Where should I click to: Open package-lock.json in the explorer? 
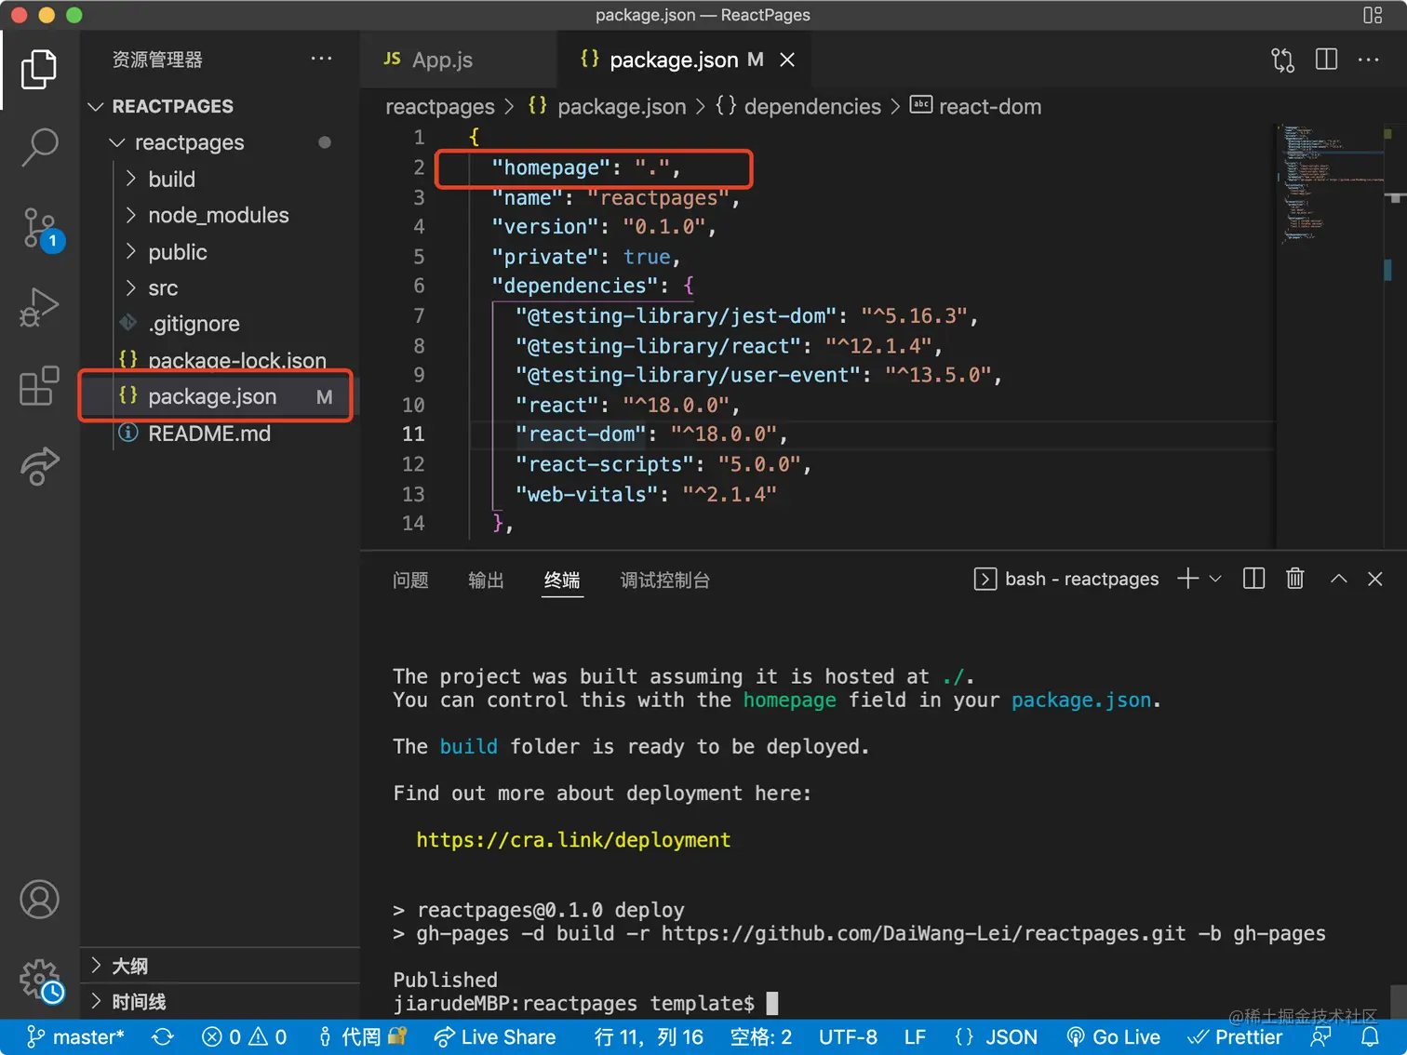pyautogui.click(x=236, y=360)
